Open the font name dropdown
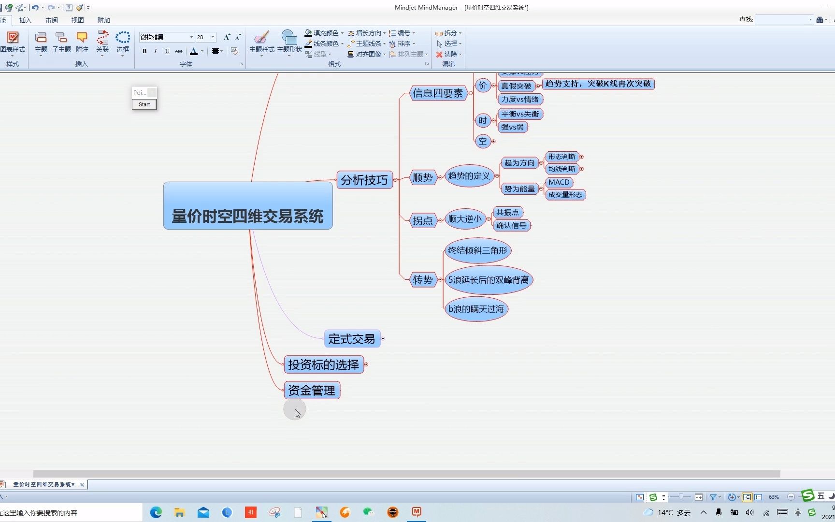The image size is (835, 522). click(x=191, y=37)
